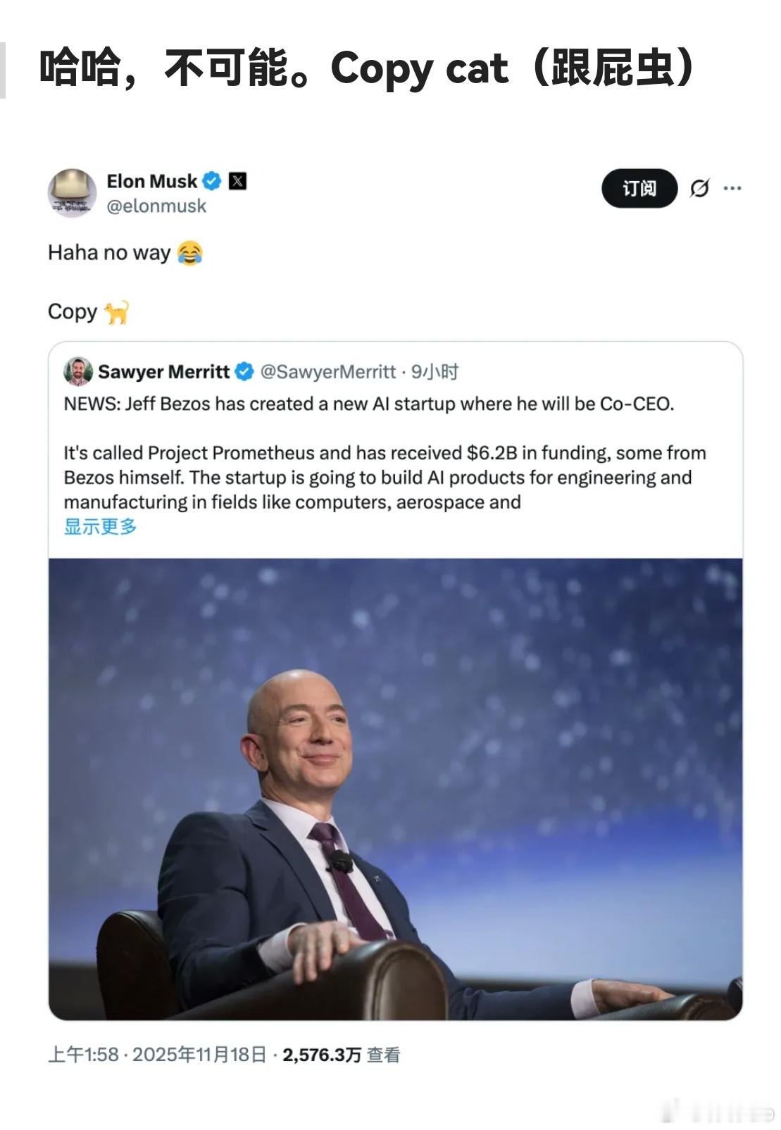781x1130 pixels.
Task: Click the black X affiliate badge
Action: 238,181
